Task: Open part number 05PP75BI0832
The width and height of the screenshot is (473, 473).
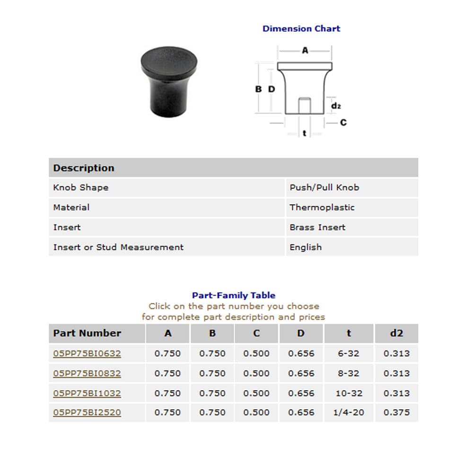Action: click(87, 373)
